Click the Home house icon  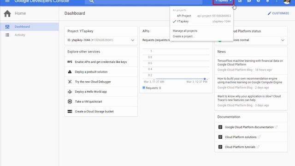7,13
